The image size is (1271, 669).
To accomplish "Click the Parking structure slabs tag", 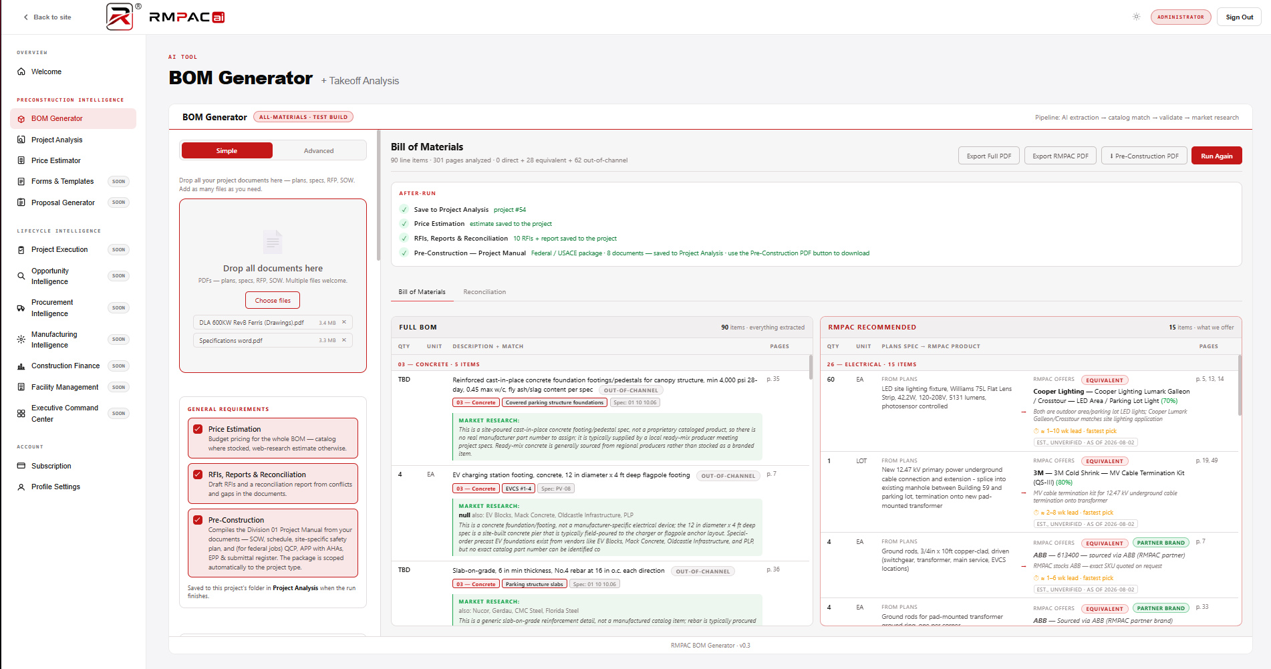I will (x=535, y=584).
